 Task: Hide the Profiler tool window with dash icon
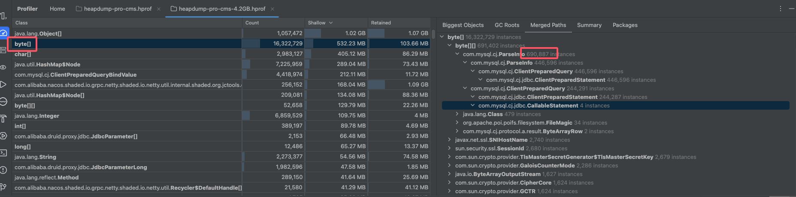coord(792,9)
